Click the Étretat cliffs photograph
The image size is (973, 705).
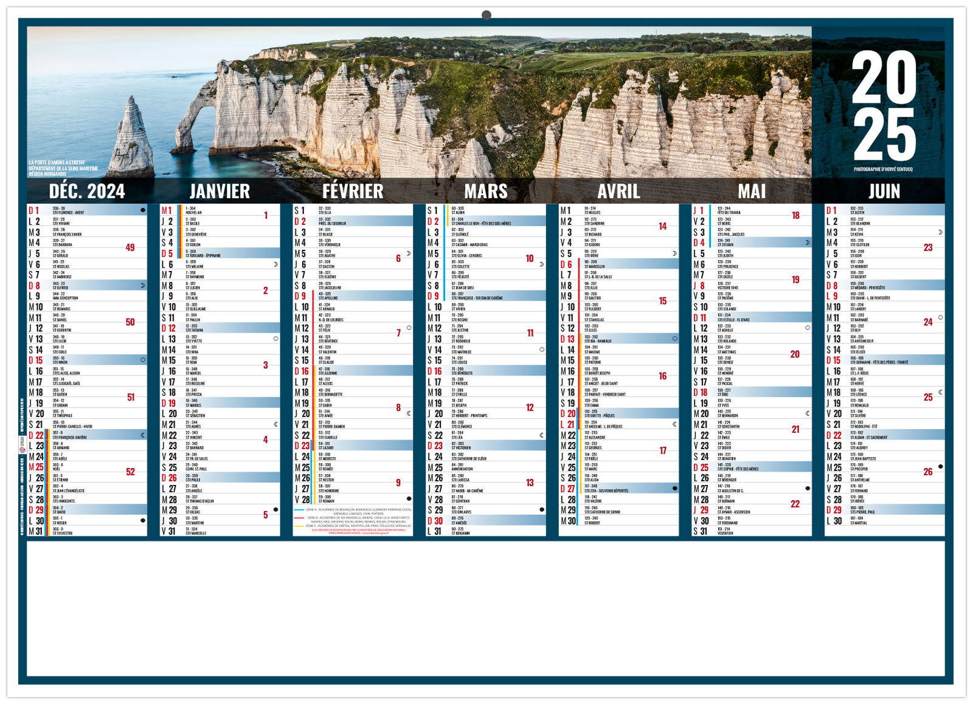(x=420, y=103)
